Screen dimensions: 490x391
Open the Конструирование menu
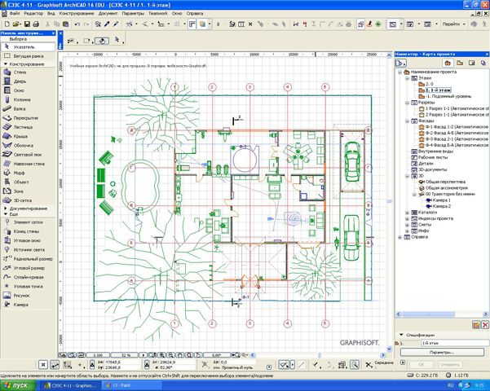(x=77, y=13)
